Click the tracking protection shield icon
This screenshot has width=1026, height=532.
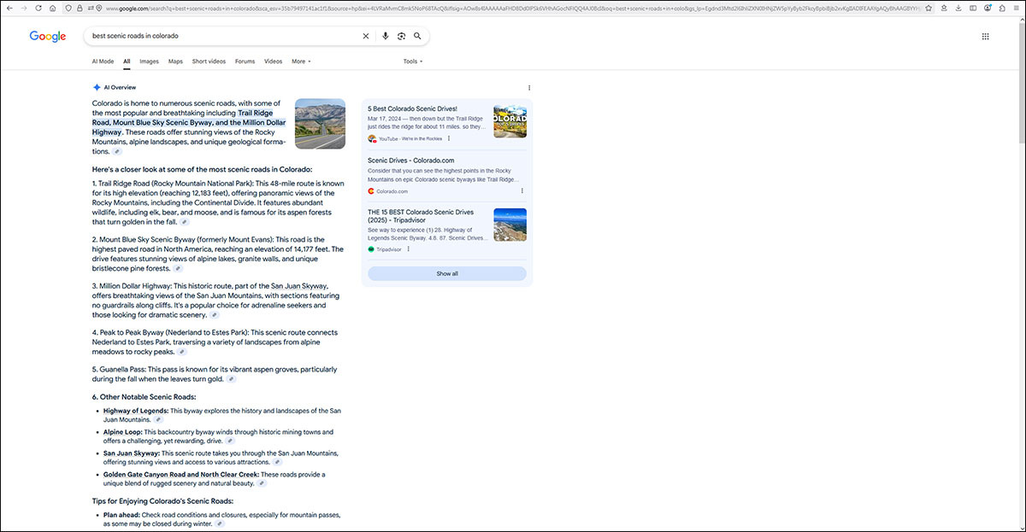[x=68, y=9]
